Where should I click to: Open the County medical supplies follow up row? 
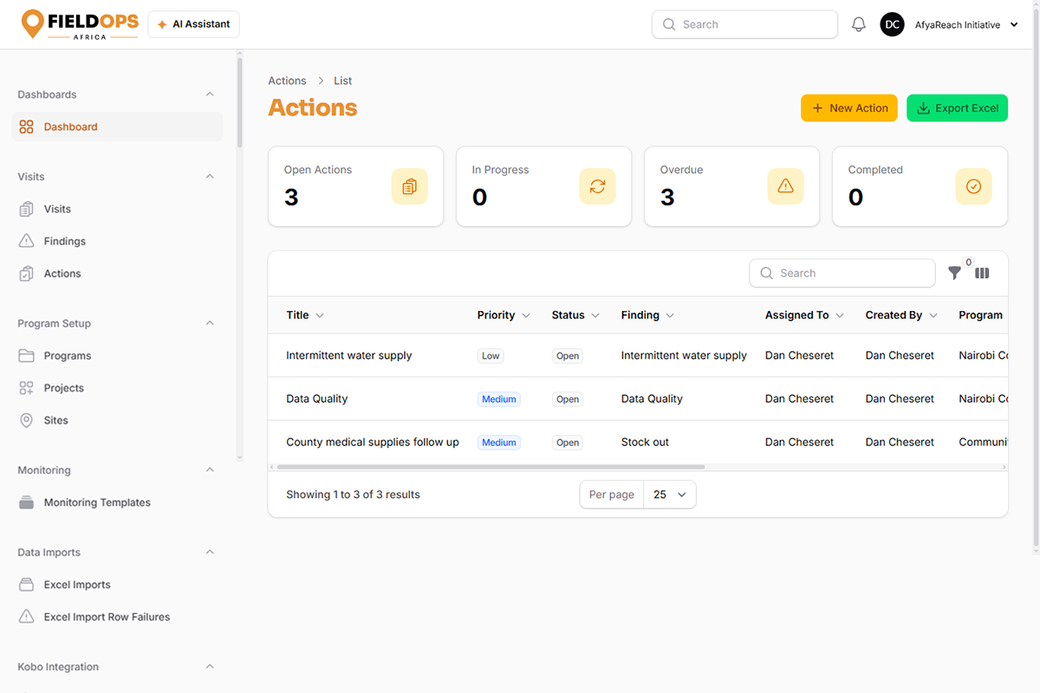[x=638, y=442]
